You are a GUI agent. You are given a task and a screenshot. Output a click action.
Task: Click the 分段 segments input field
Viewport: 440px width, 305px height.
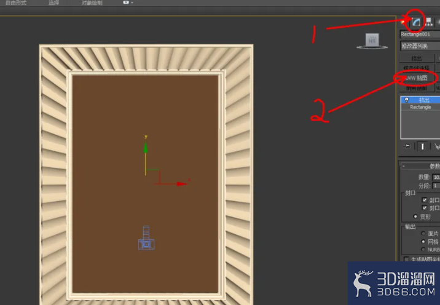point(436,186)
